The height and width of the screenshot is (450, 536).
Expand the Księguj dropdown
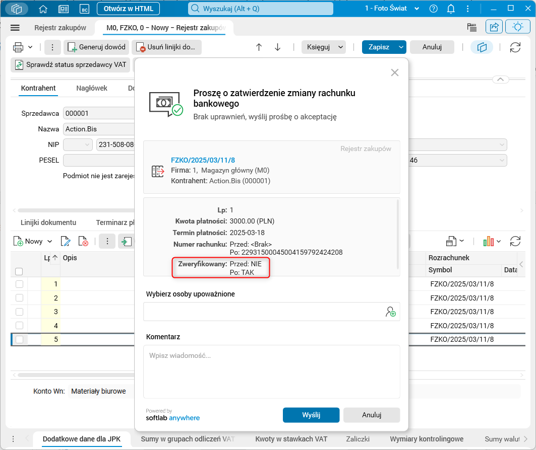click(x=340, y=47)
